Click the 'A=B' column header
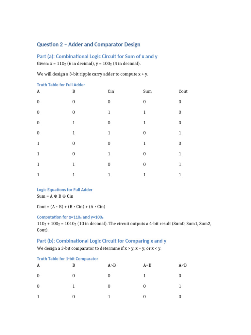Image resolution: width=251 pixels, height=335 pixels. (x=147, y=265)
